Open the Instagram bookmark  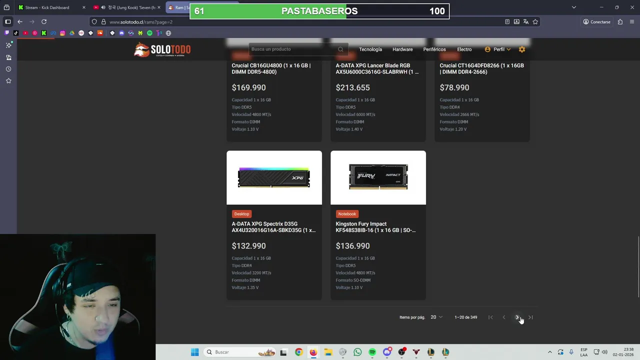click(x=62, y=33)
